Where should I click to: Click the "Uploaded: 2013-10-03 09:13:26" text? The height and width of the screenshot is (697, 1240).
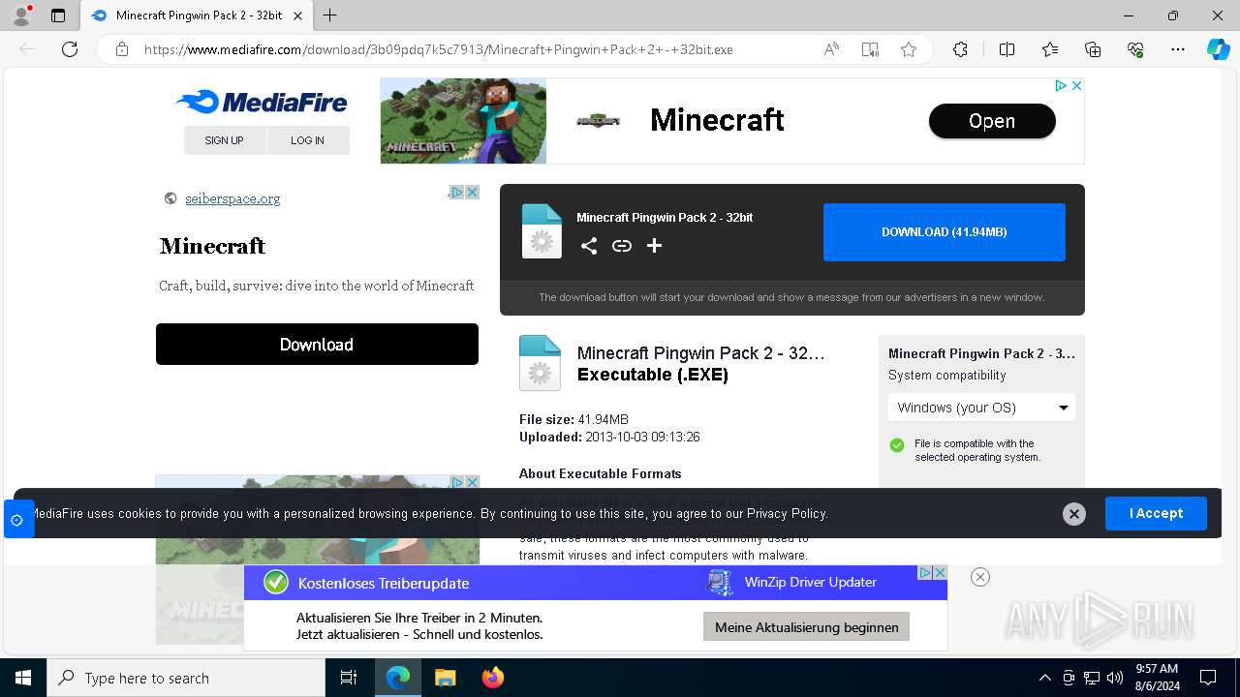click(609, 438)
